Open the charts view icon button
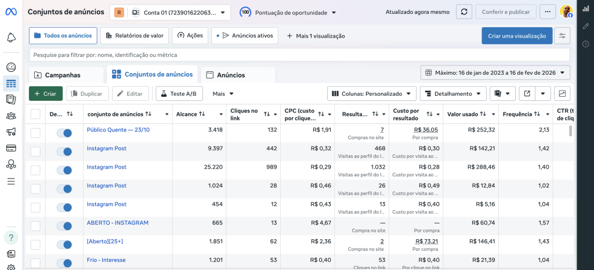This screenshot has width=594, height=270. (x=562, y=93)
